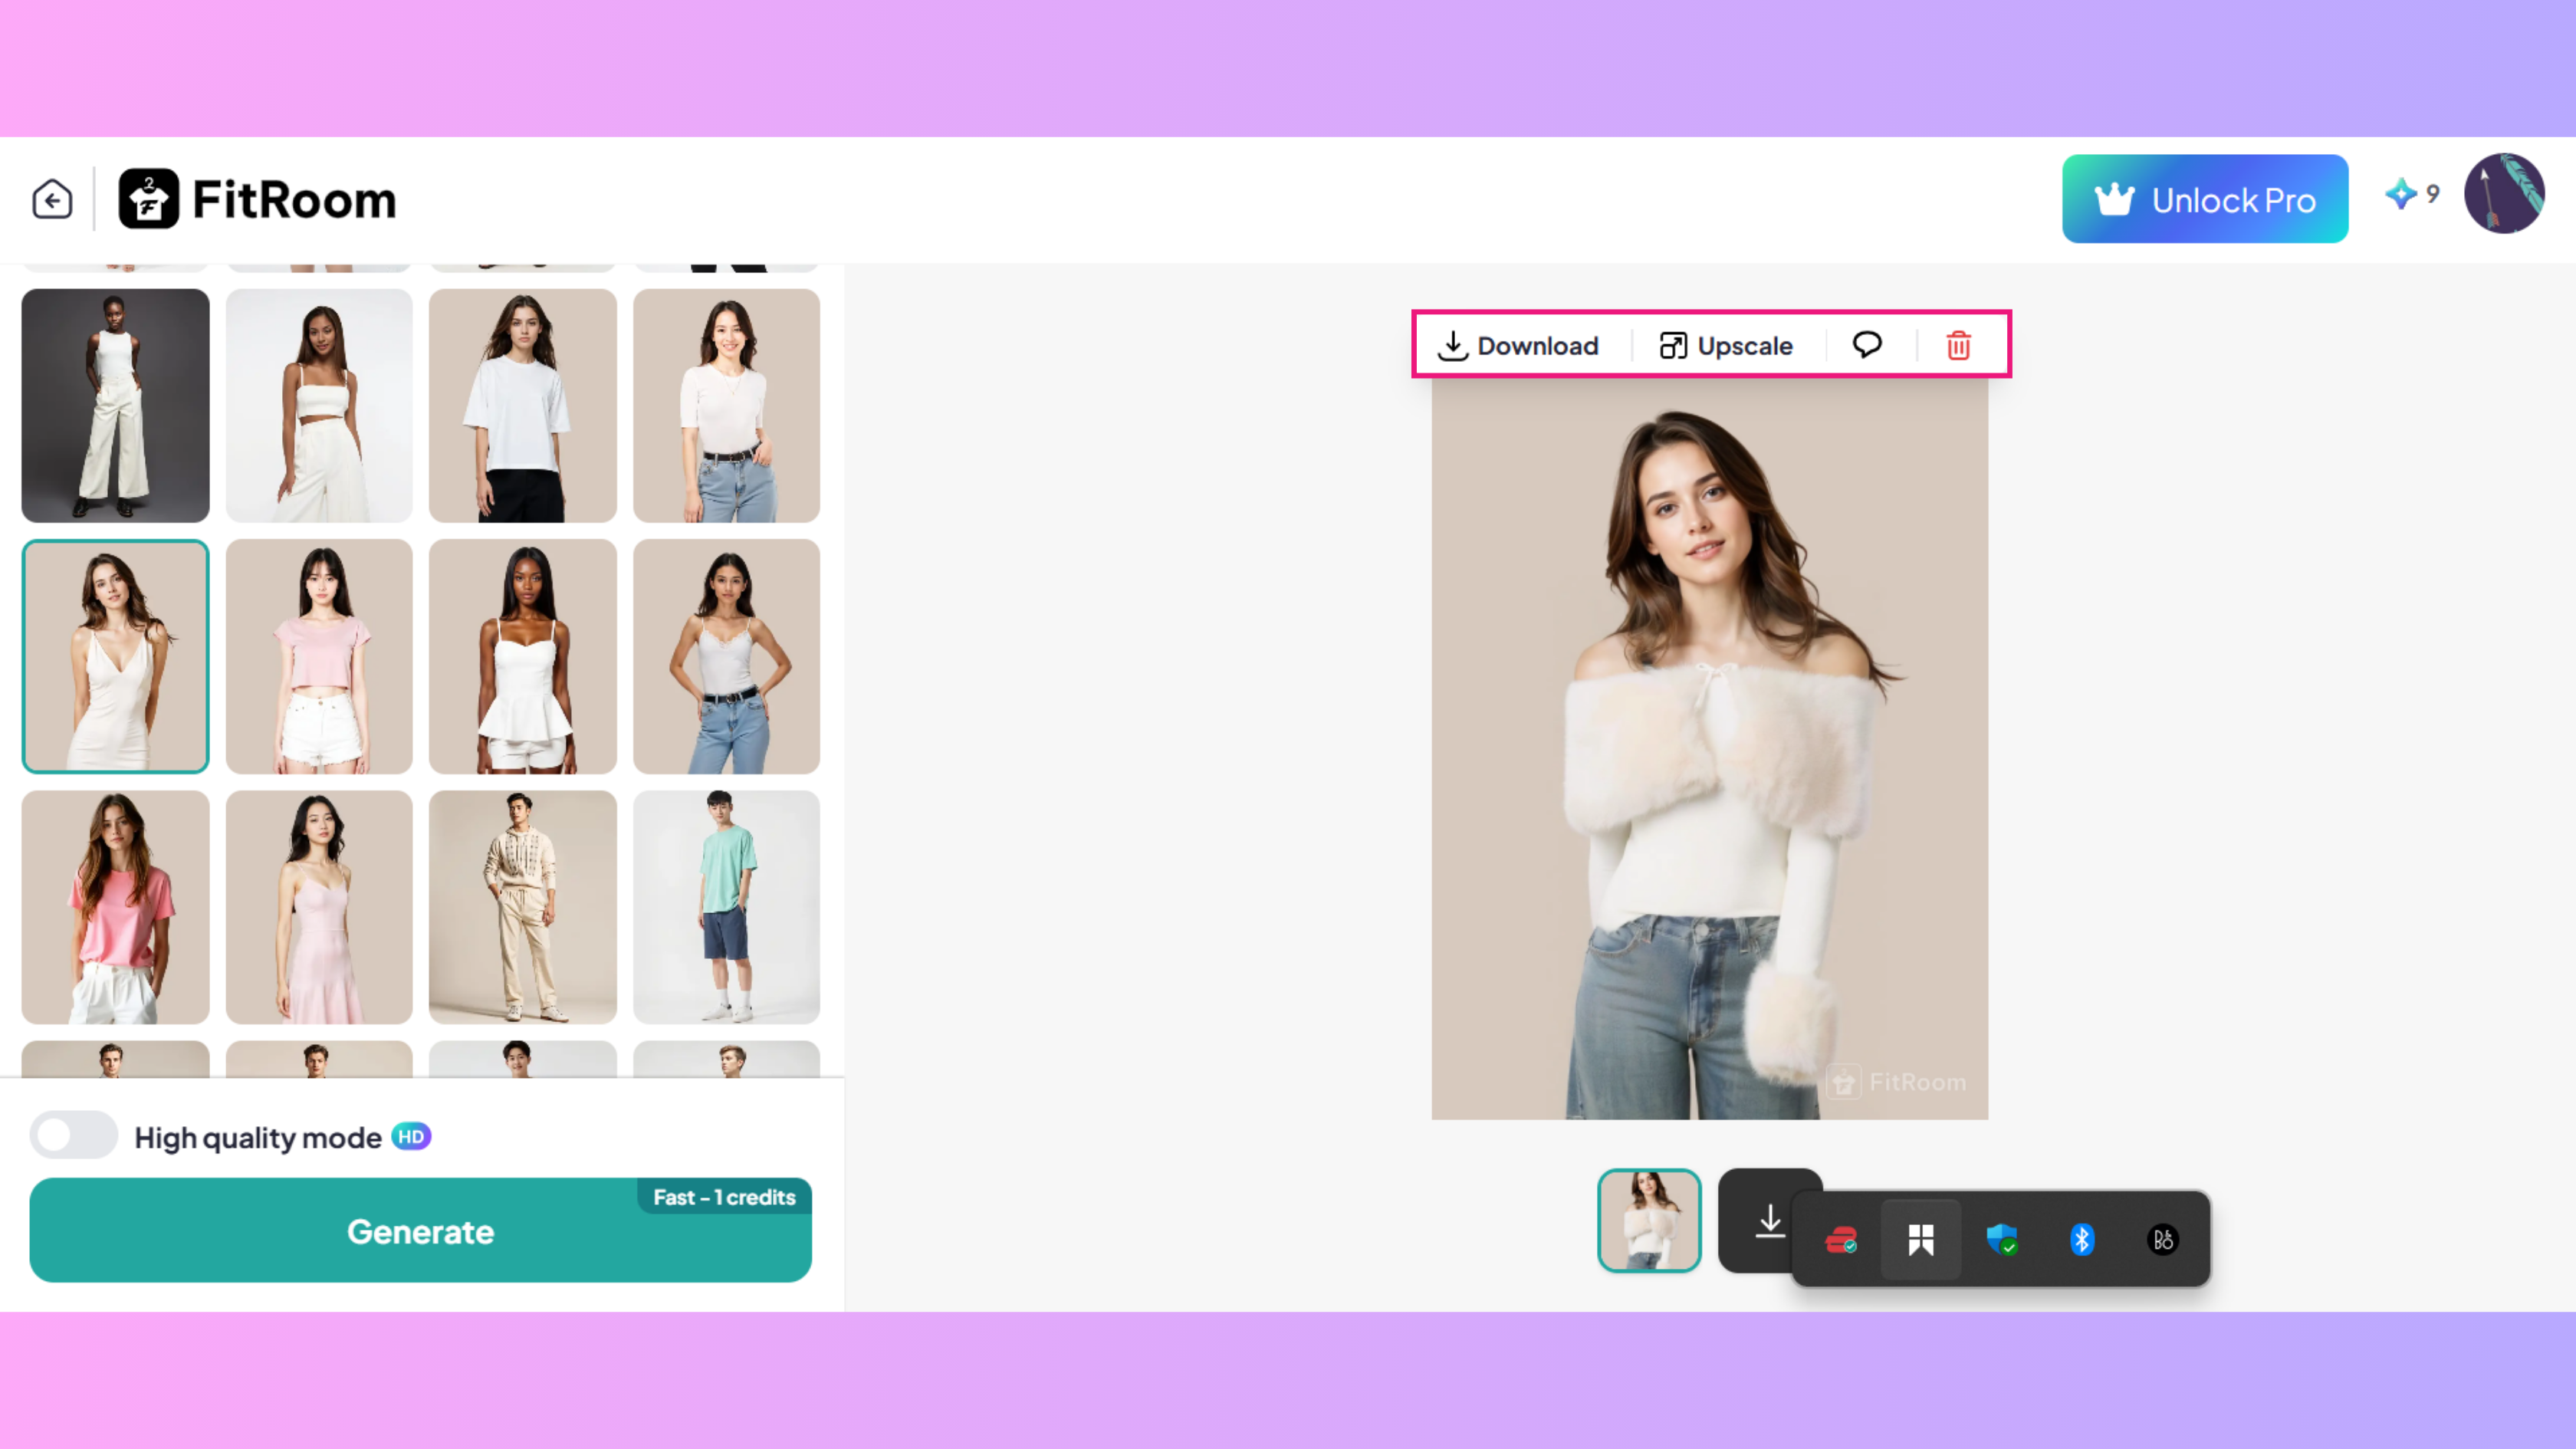Select model in mint green t-shirt
This screenshot has height=1449, width=2576.
pos(726,906)
